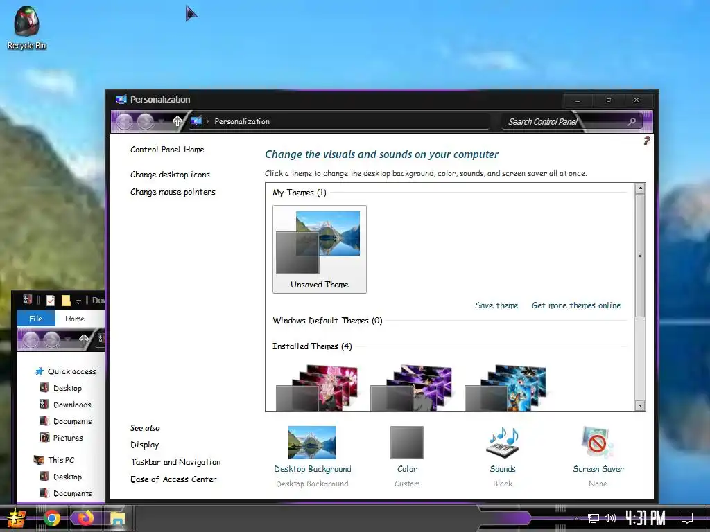Click the Forward arrow in Personalization window

click(x=145, y=121)
